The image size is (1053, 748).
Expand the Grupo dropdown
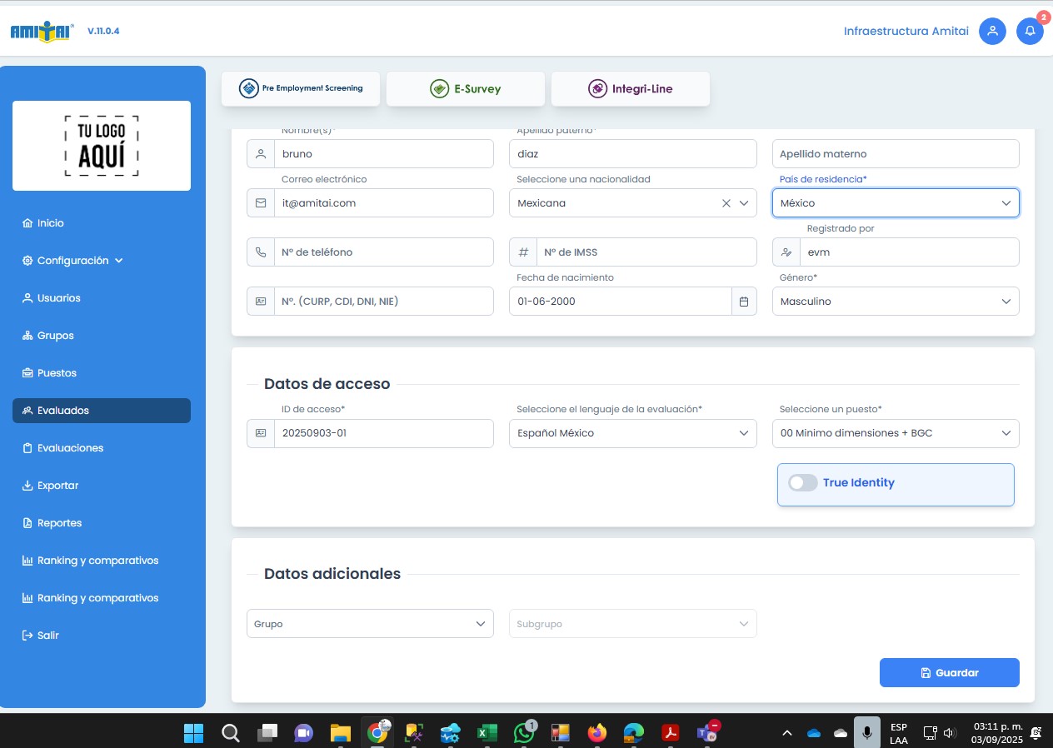click(x=370, y=624)
